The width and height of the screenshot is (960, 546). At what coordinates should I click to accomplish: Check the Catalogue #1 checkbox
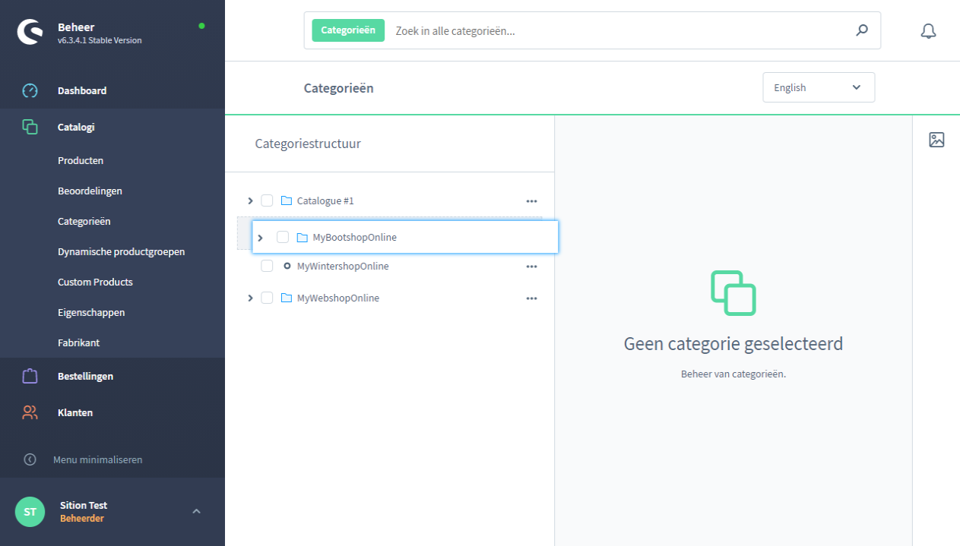pyautogui.click(x=267, y=201)
